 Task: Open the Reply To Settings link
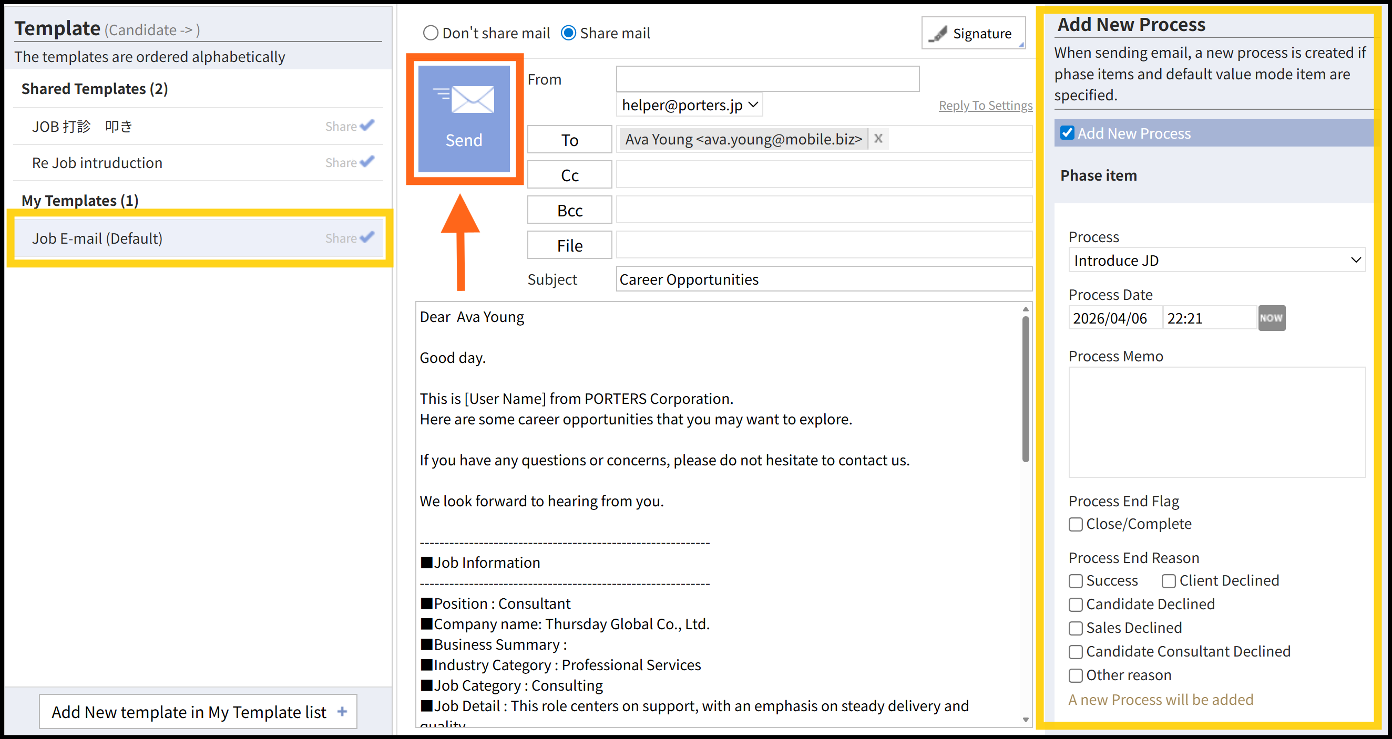[x=985, y=105]
